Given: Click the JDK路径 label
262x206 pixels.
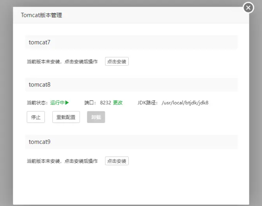Looking at the screenshot, I should [148, 103].
